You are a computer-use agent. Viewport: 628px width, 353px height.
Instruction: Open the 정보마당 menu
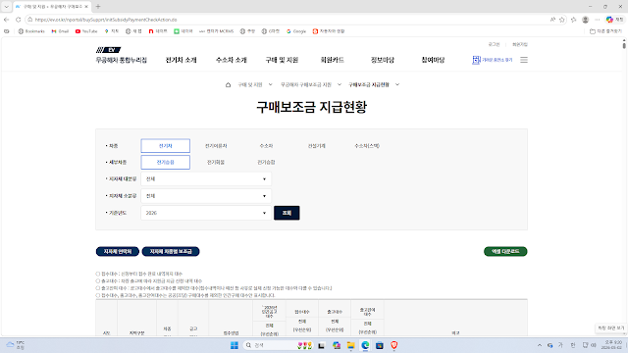tap(383, 60)
